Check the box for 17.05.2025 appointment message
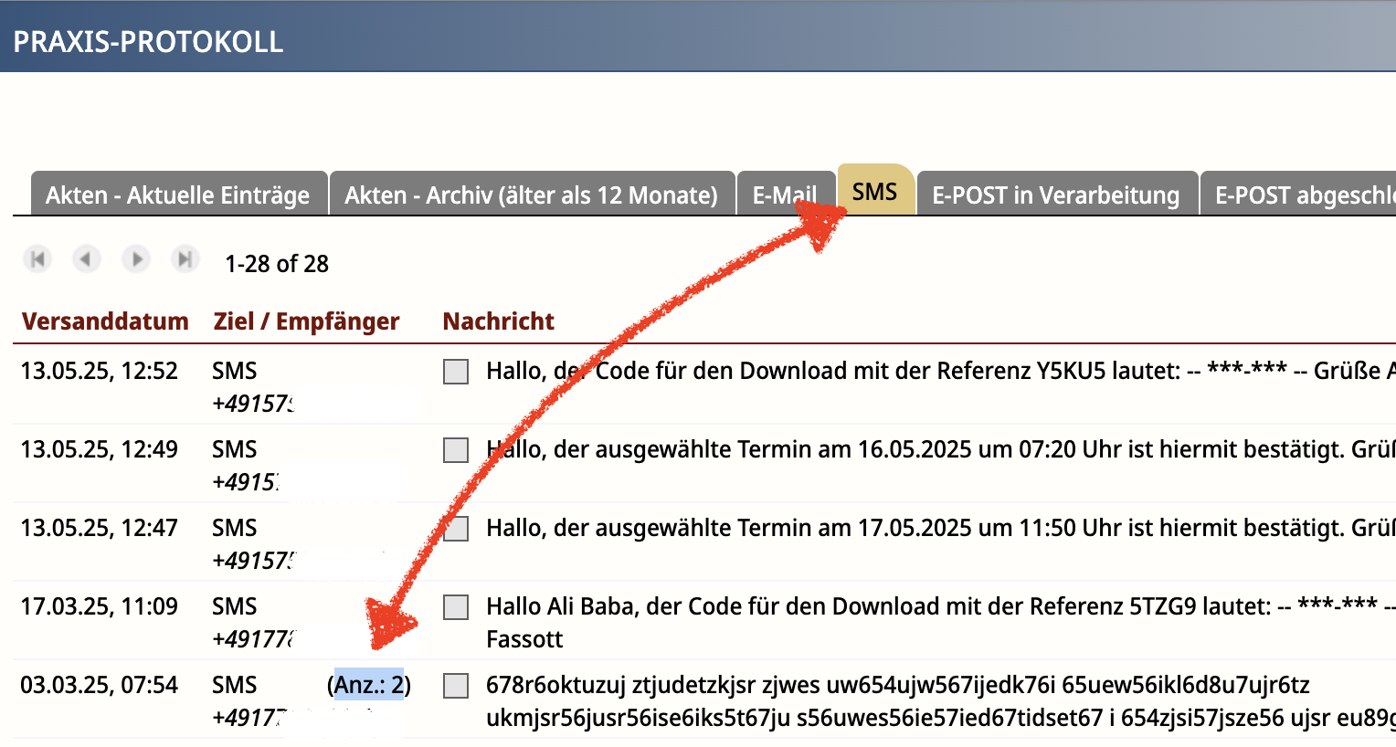Screen dimensions: 1396x747 tap(456, 529)
